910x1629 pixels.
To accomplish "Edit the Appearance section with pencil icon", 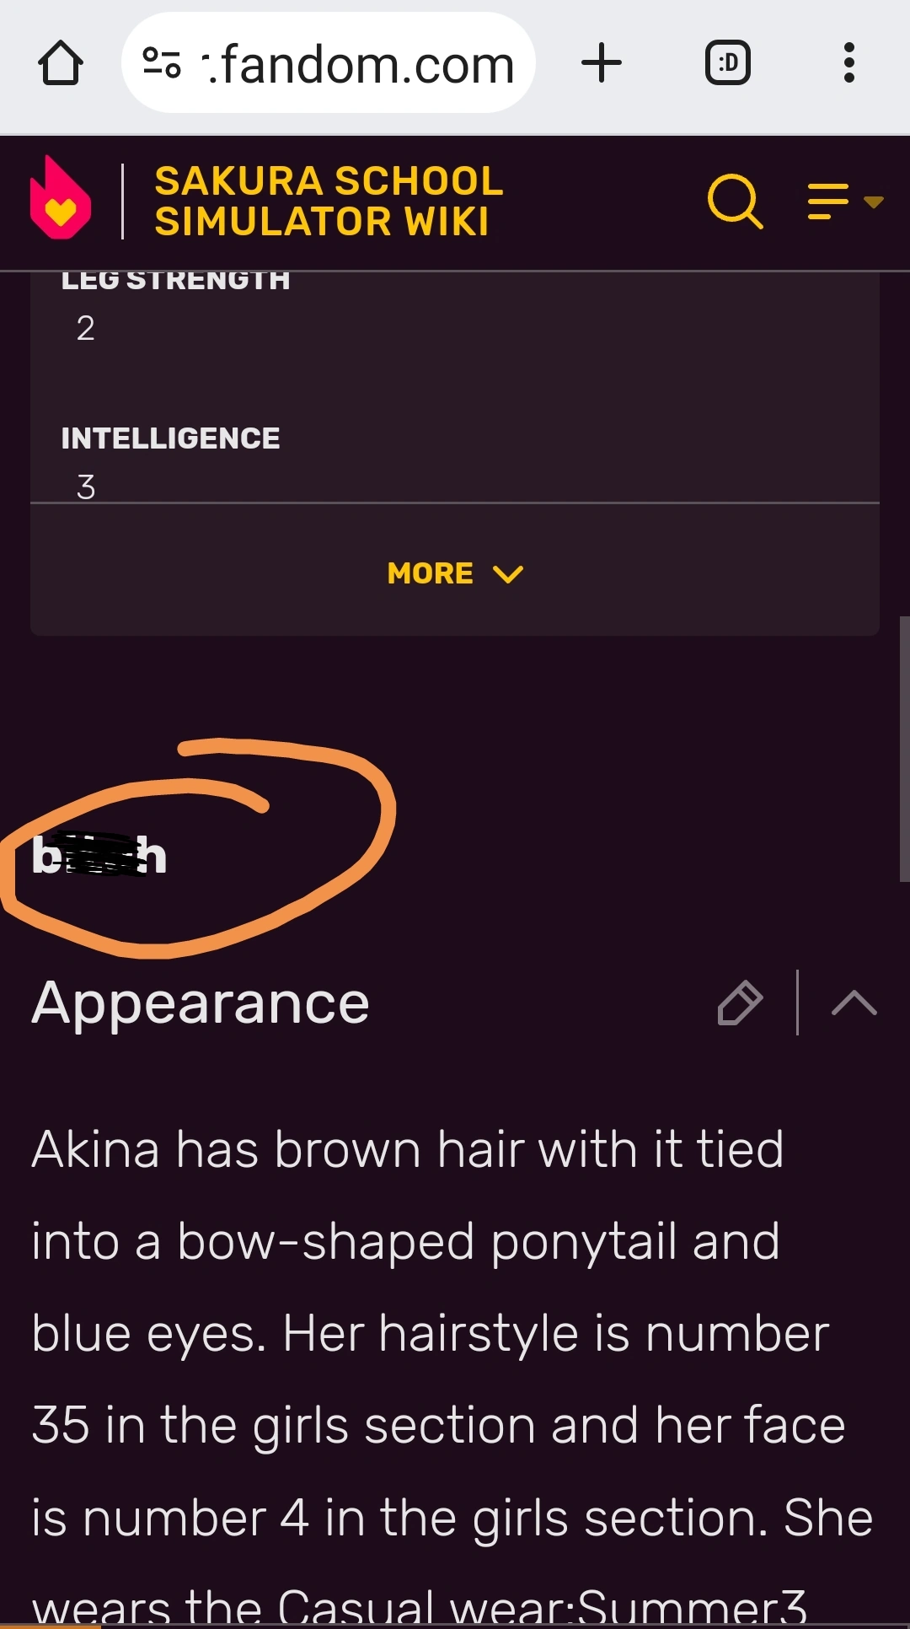I will pyautogui.click(x=740, y=1003).
